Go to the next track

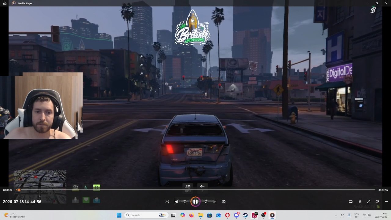214,202
